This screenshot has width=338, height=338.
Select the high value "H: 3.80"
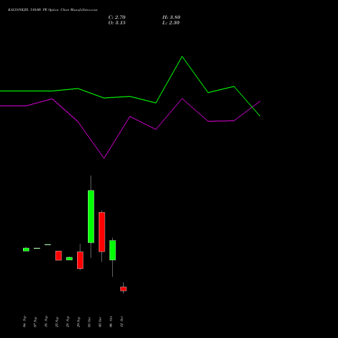click(x=171, y=18)
